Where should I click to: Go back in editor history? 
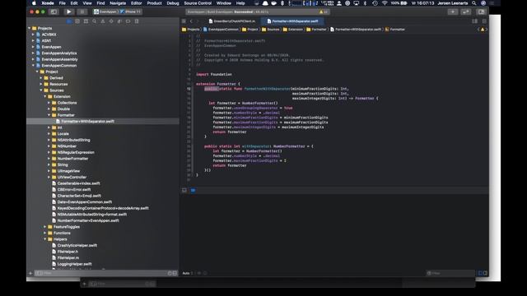click(x=191, y=21)
